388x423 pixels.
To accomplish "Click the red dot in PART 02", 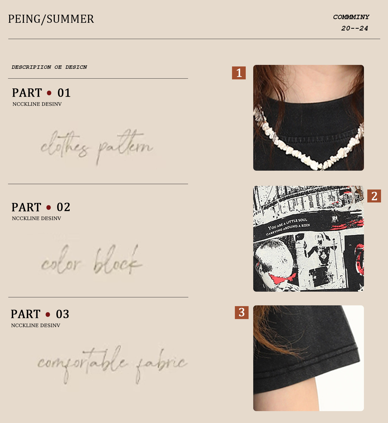I will [x=49, y=207].
